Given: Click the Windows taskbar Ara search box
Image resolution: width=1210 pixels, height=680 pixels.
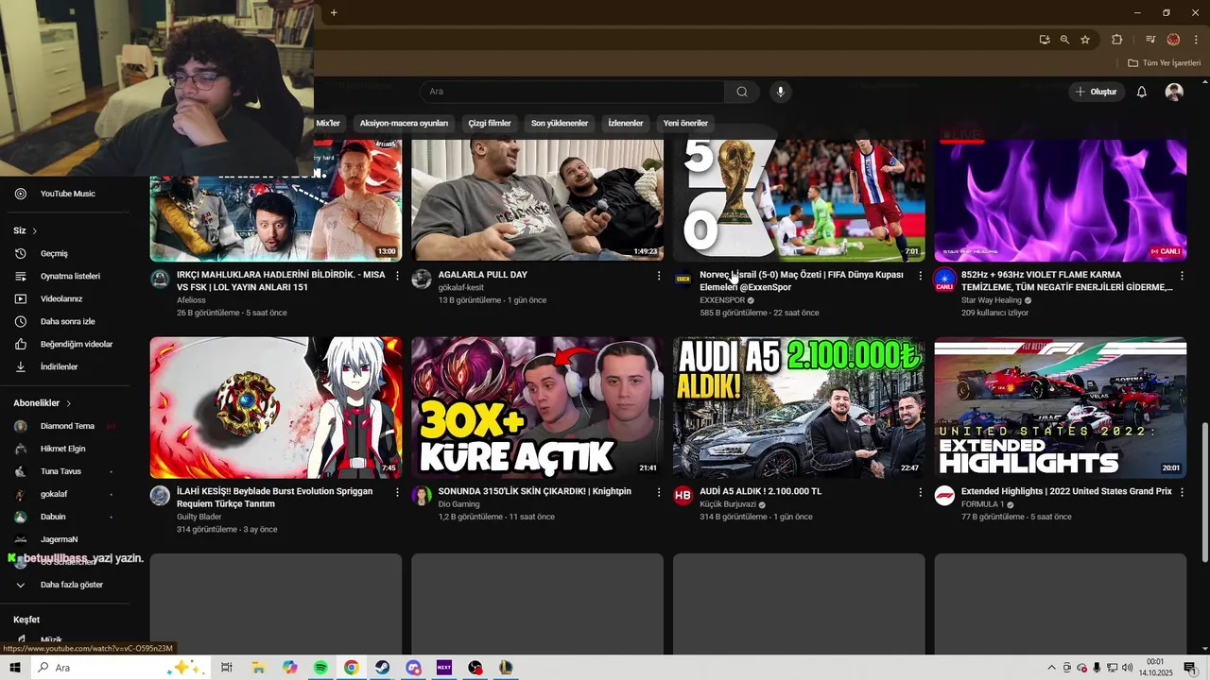Looking at the screenshot, I should click(x=121, y=668).
